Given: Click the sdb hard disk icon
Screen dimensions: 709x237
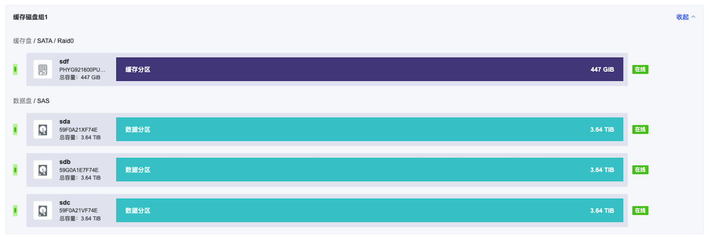Looking at the screenshot, I should [x=43, y=170].
